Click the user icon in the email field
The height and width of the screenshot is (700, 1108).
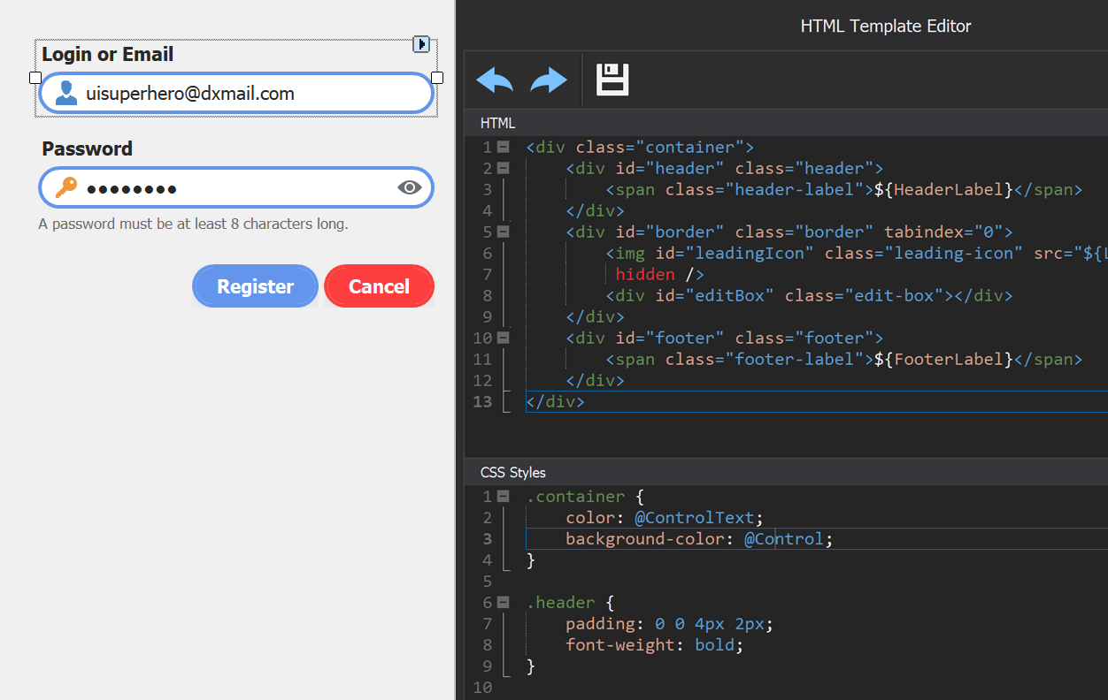(x=65, y=94)
